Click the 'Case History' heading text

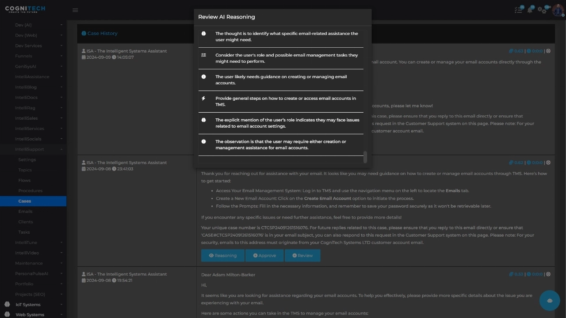click(x=103, y=34)
